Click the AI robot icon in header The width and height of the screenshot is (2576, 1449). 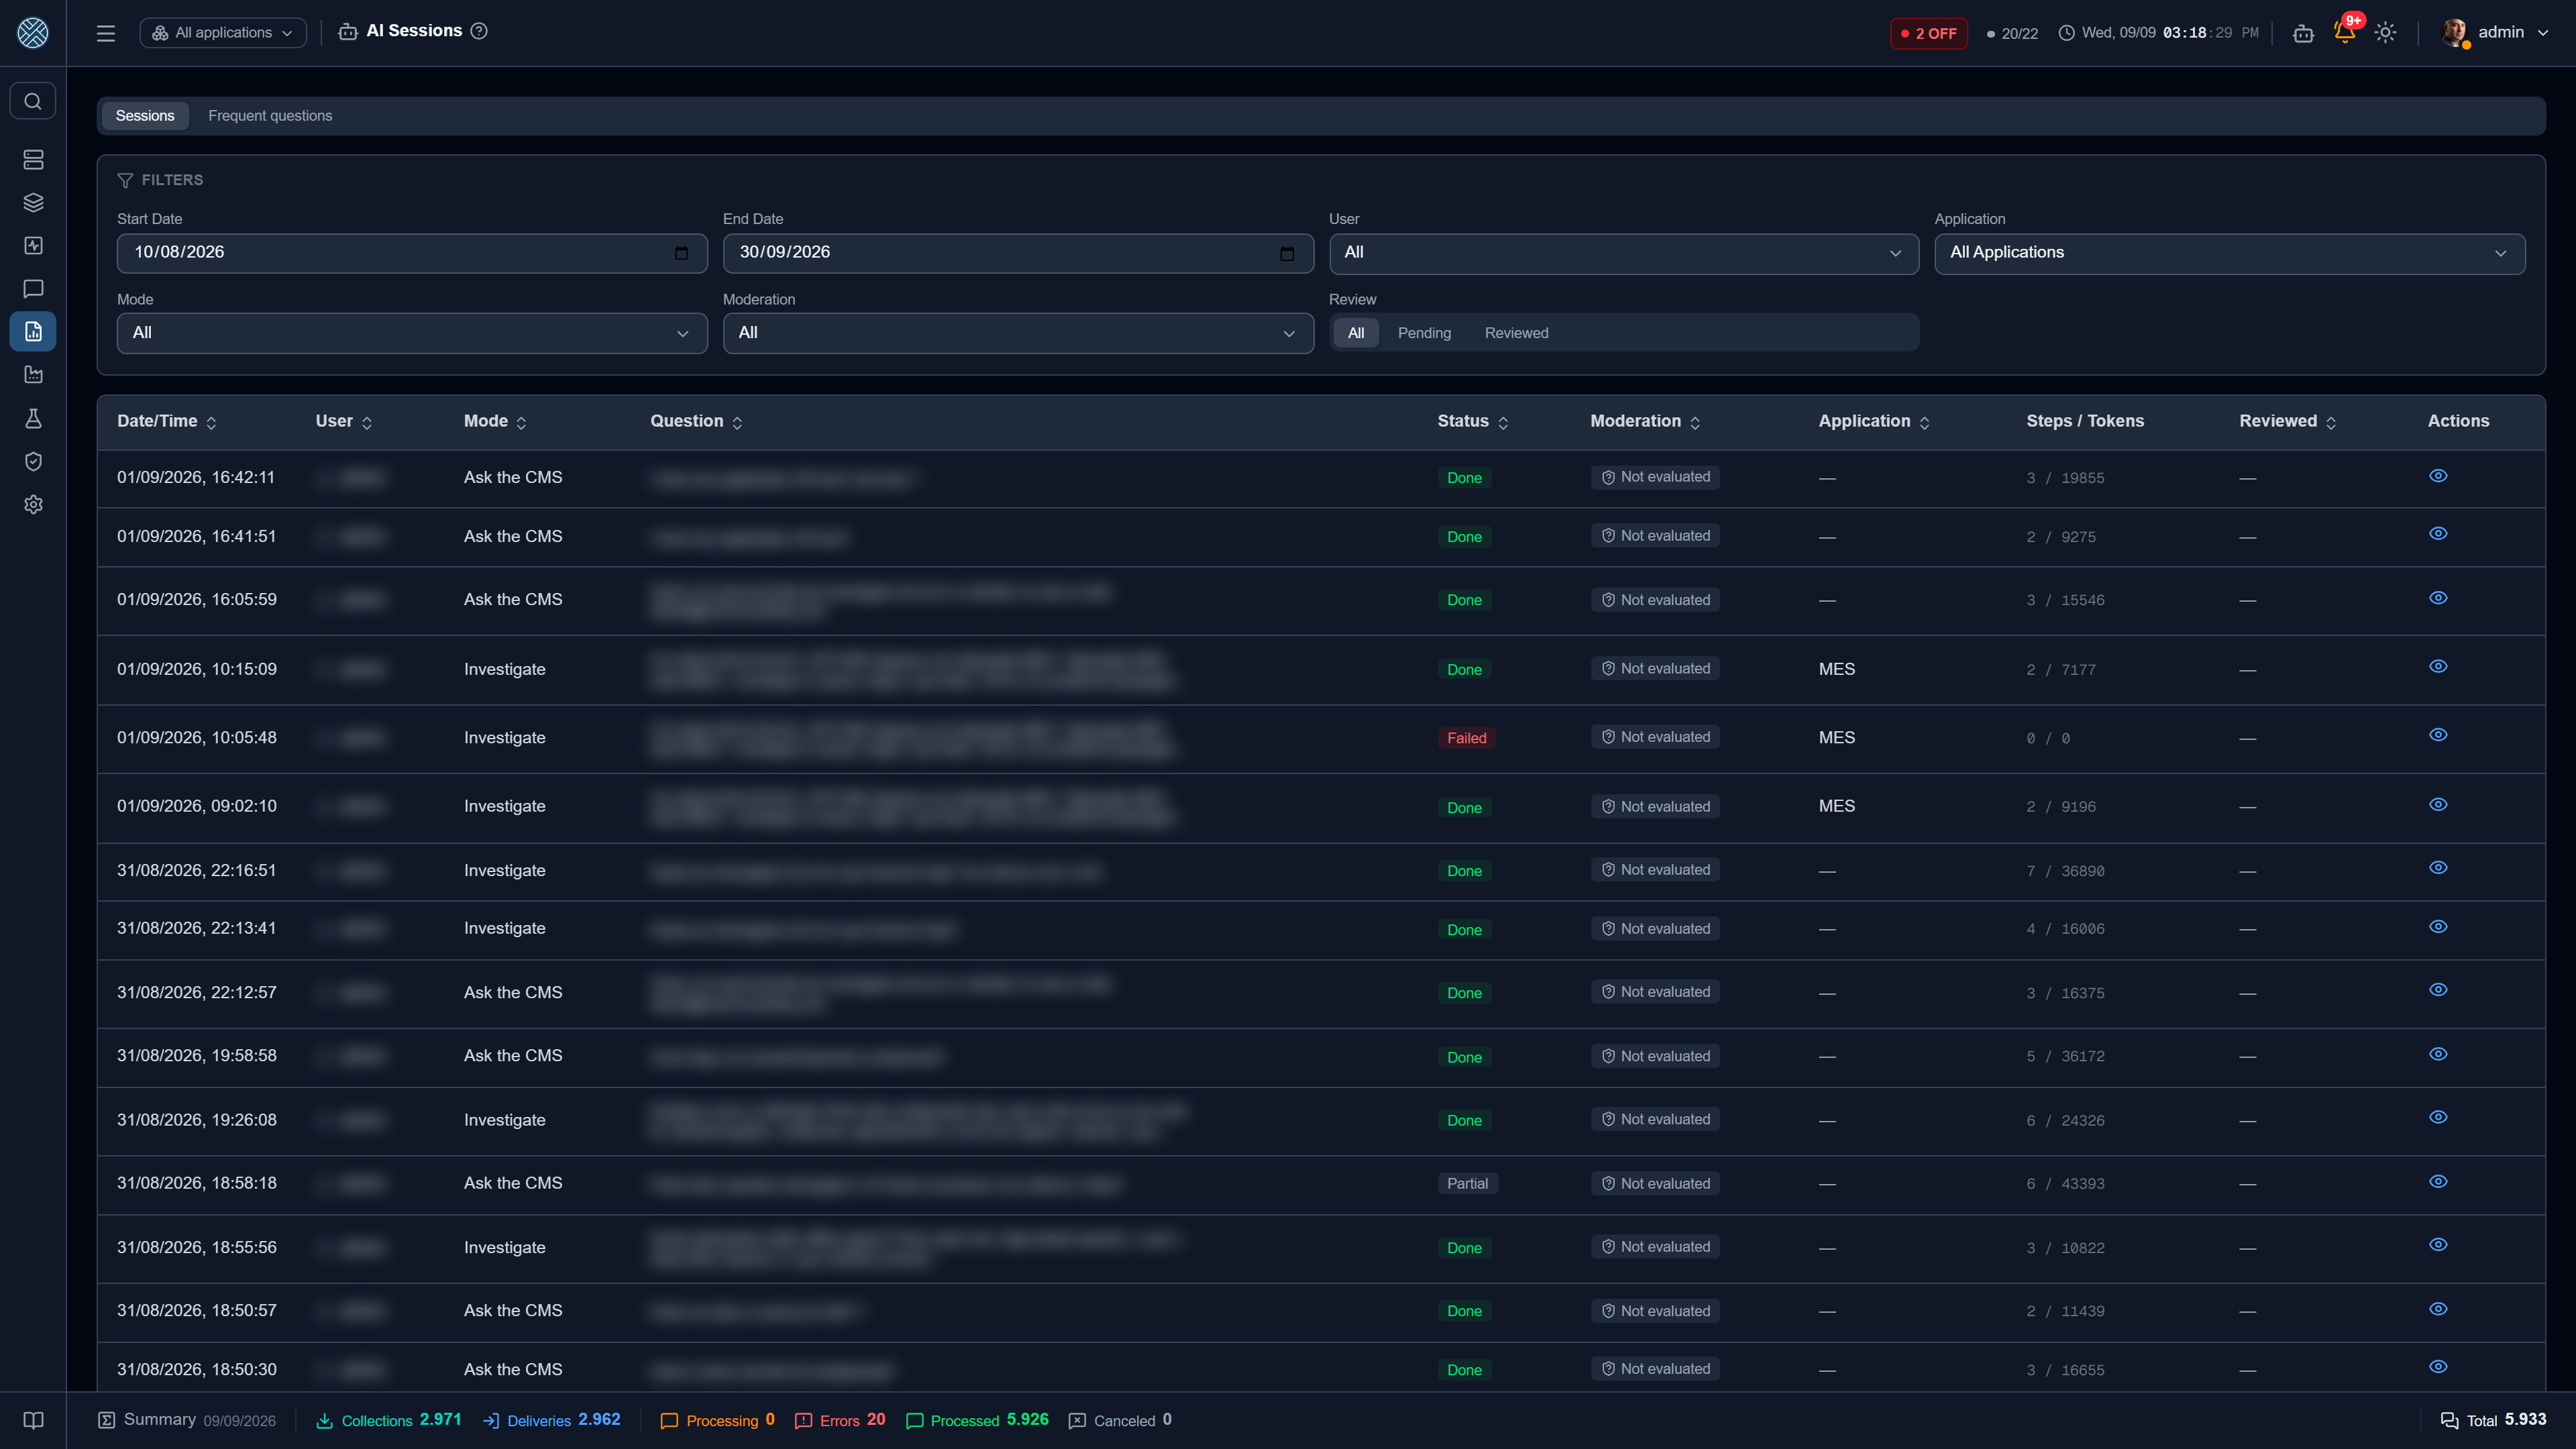coord(2303,33)
